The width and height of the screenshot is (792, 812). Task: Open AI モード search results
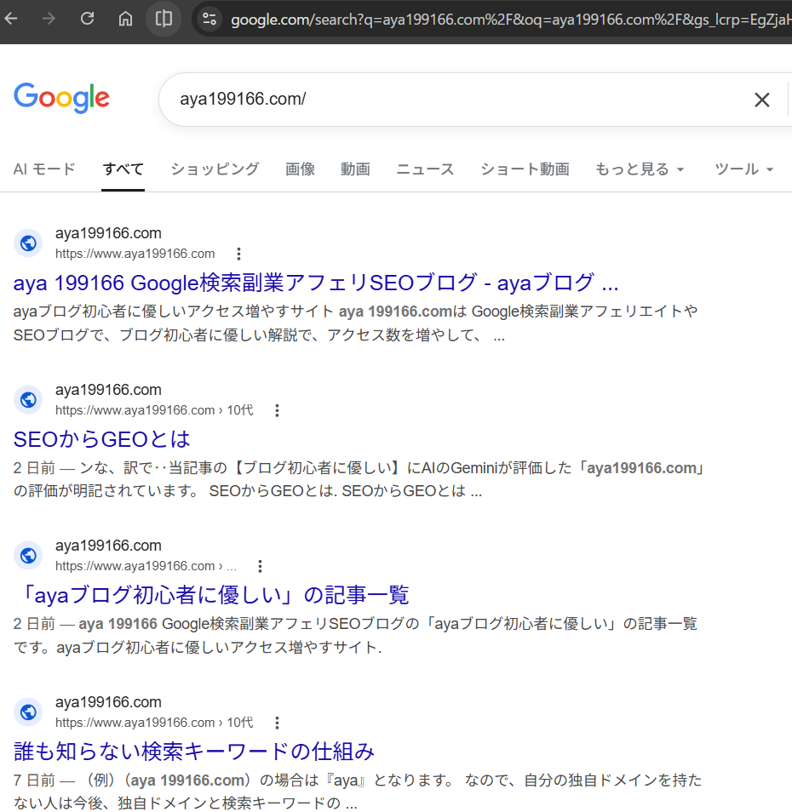(x=43, y=169)
